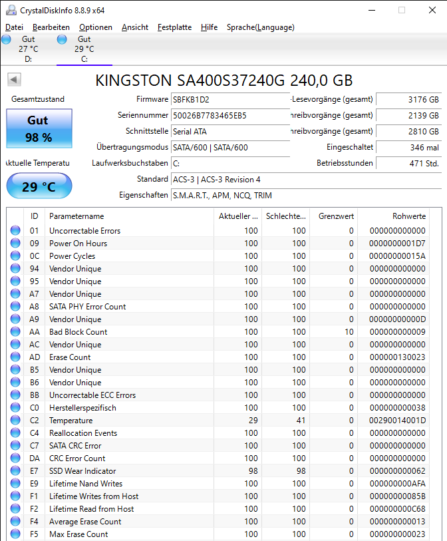Click status icon of Lifetime Nand Writes row
This screenshot has height=541, width=447.
click(15, 483)
